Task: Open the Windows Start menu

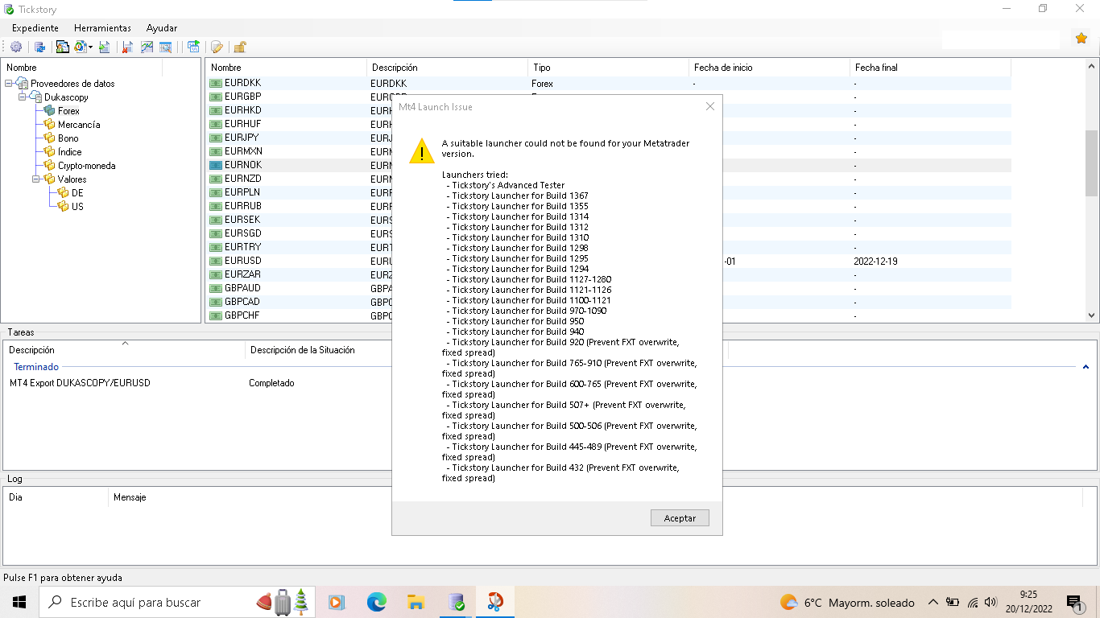Action: [x=19, y=602]
